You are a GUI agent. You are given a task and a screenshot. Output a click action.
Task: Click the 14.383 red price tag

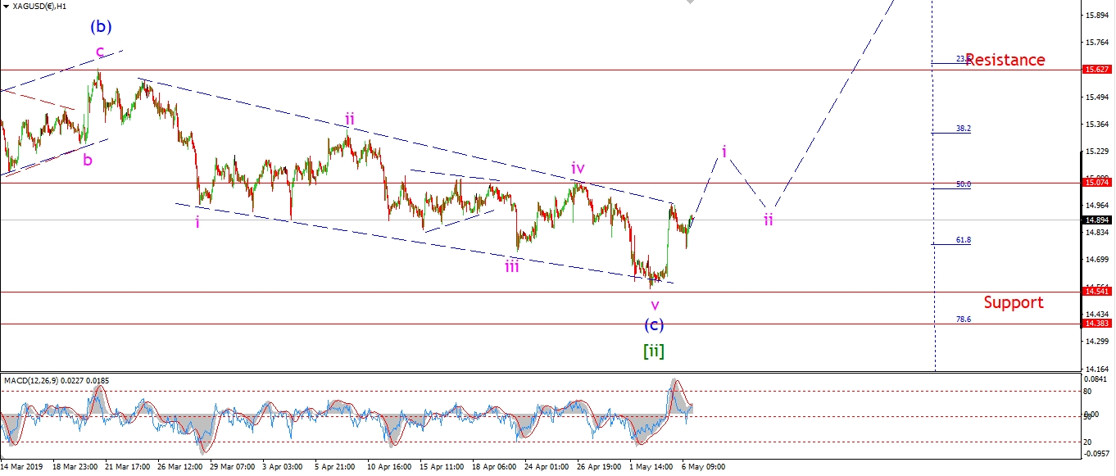click(x=1096, y=324)
